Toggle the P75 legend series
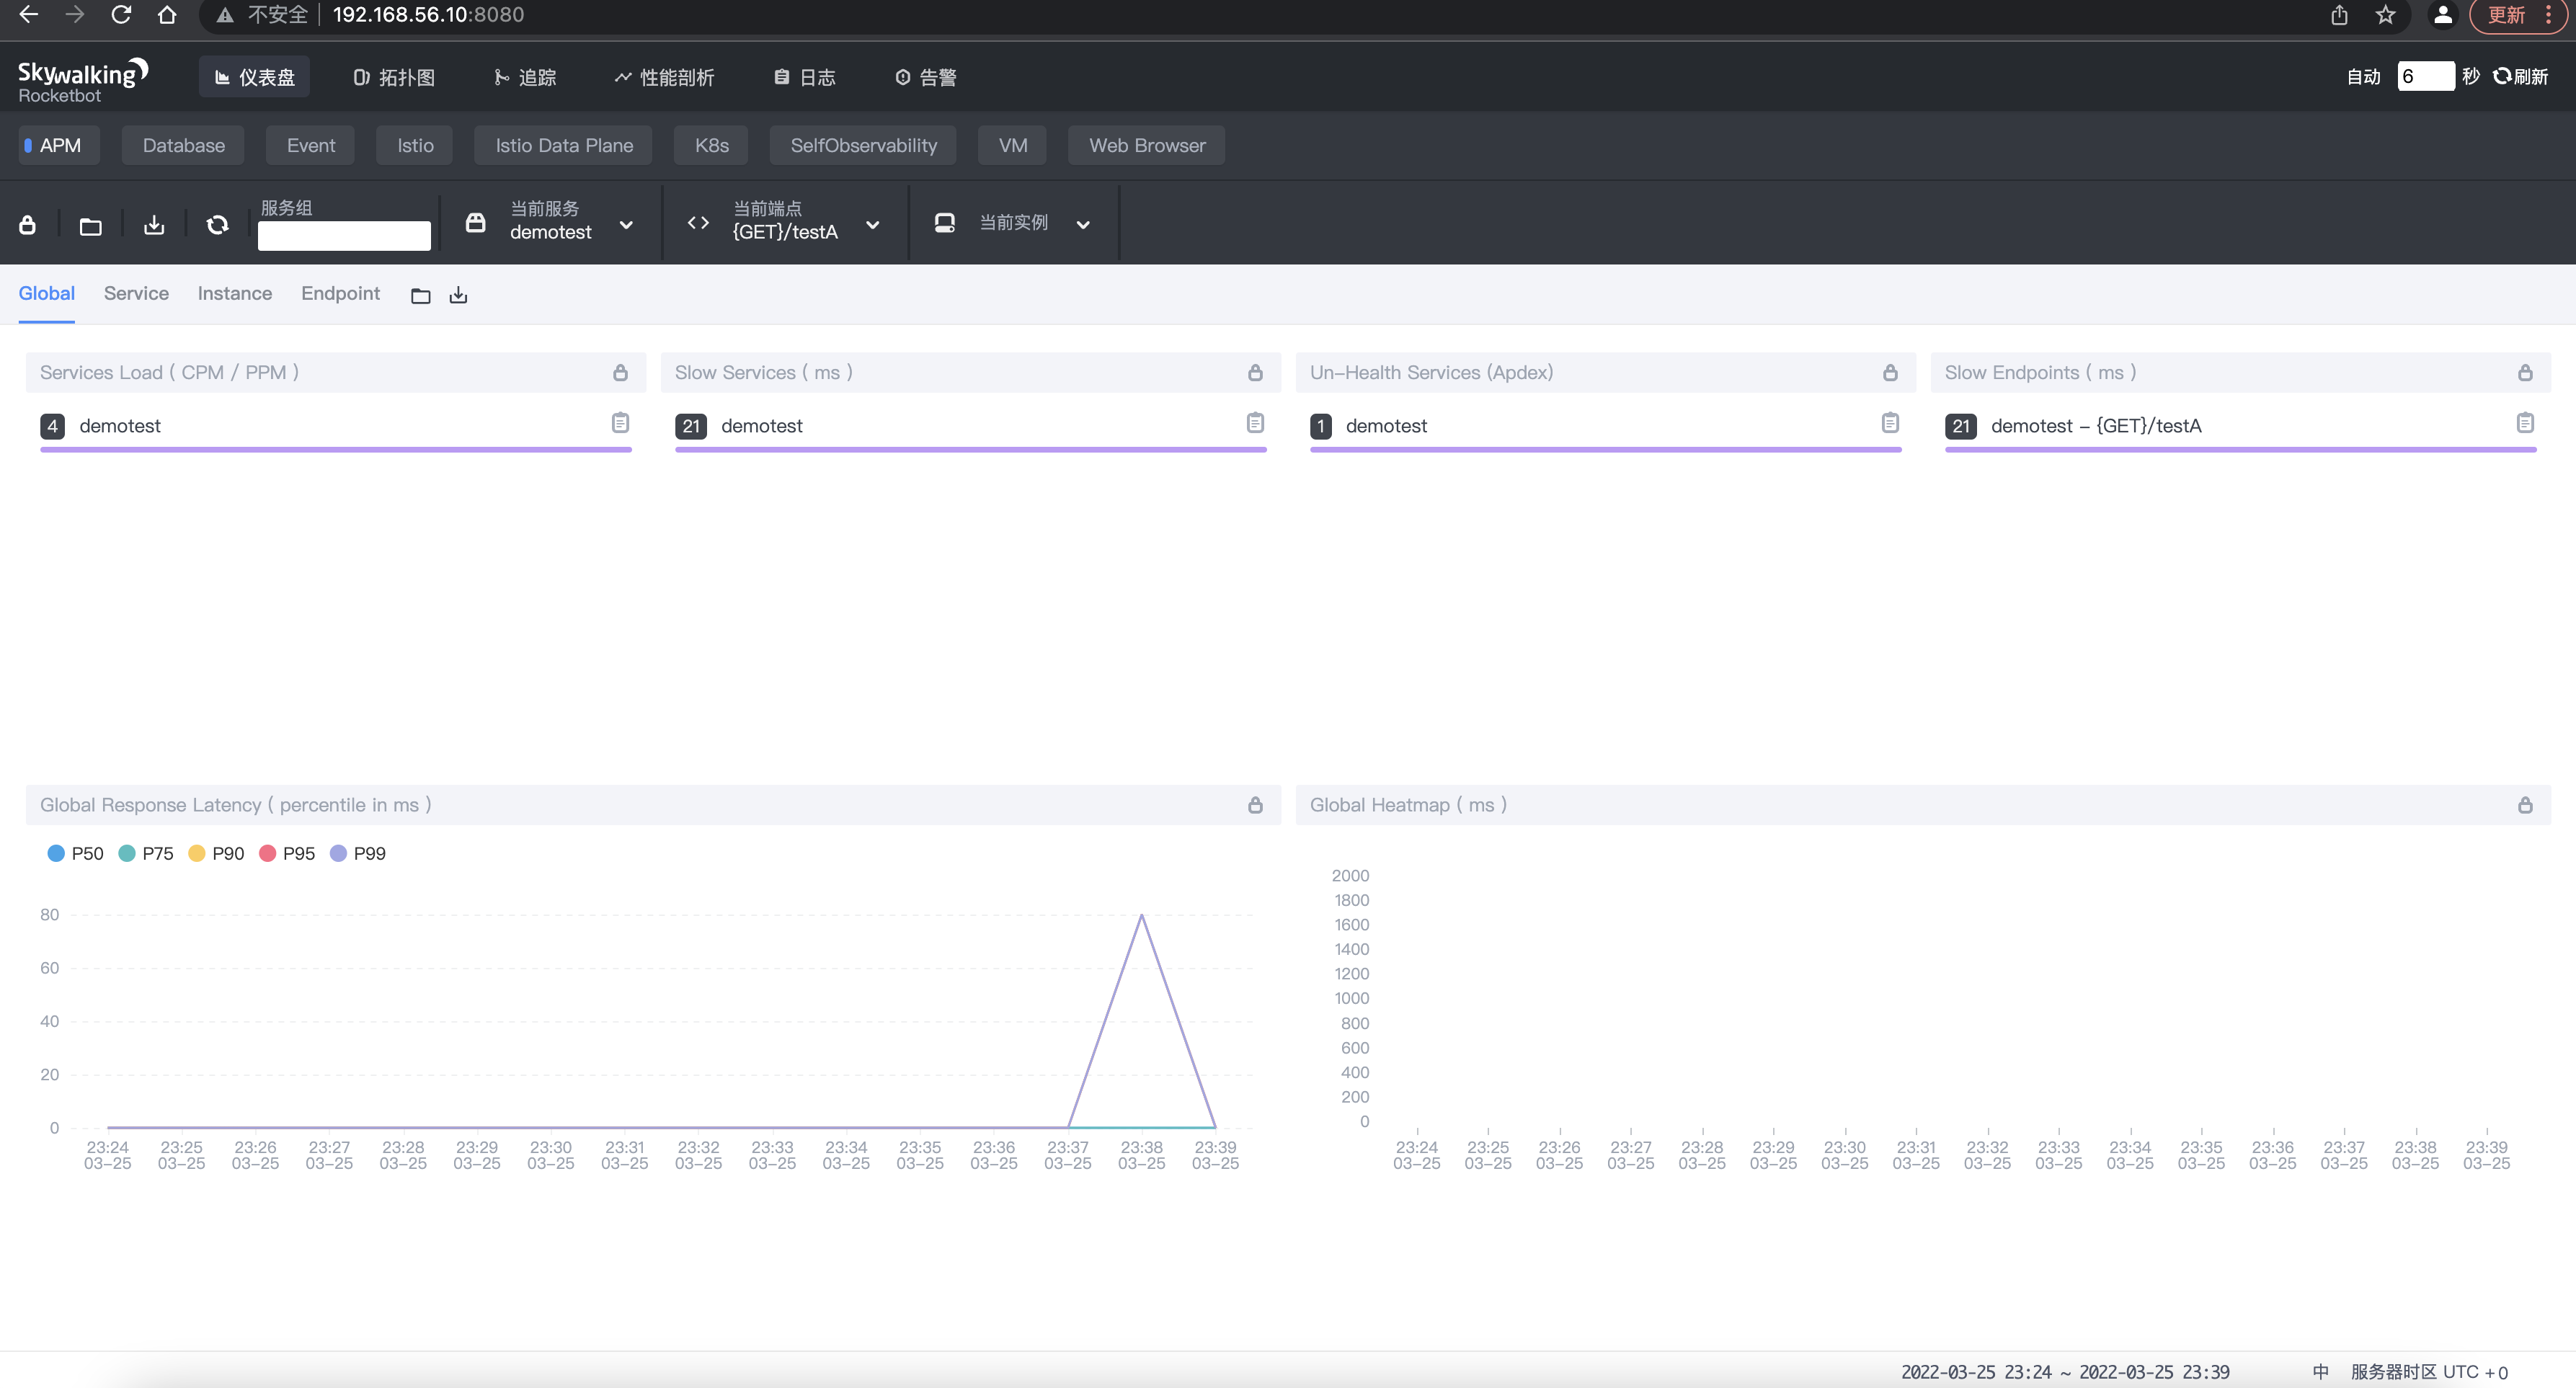Screen dimensions: 2576x1388 tap(146, 853)
